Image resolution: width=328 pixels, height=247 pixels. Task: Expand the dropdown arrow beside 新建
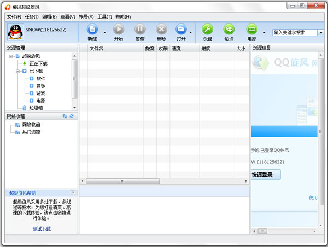pyautogui.click(x=104, y=32)
